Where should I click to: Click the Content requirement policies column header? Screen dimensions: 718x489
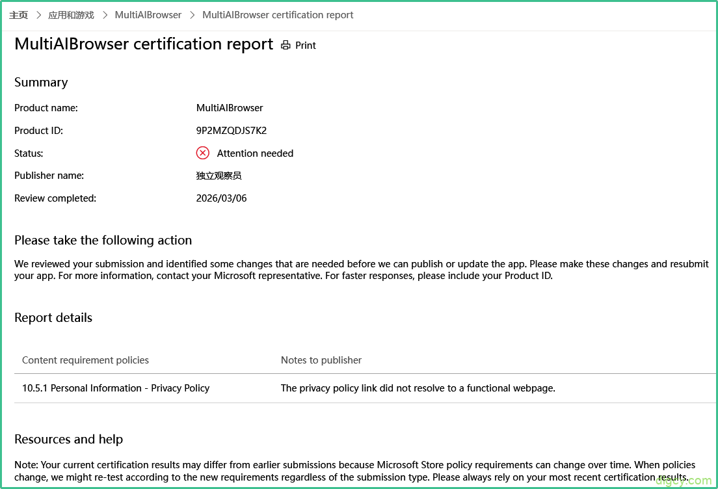85,360
